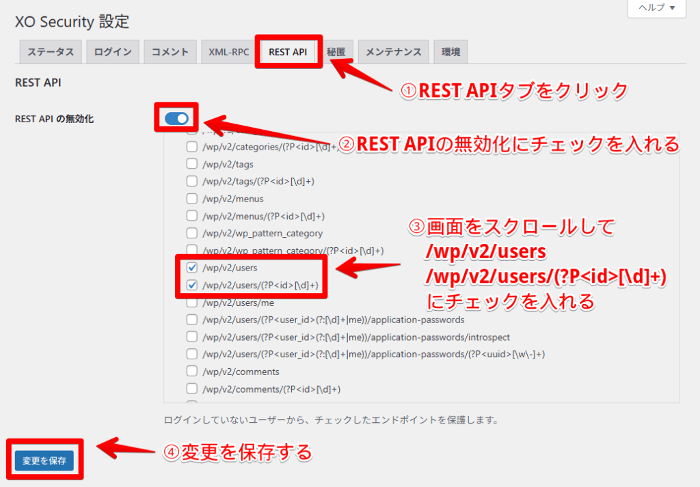The width and height of the screenshot is (700, 487).
Task: Click the REST API section heading
Action: pyautogui.click(x=38, y=83)
